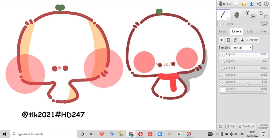Add a new layer
The height and width of the screenshot is (138, 270).
[221, 40]
